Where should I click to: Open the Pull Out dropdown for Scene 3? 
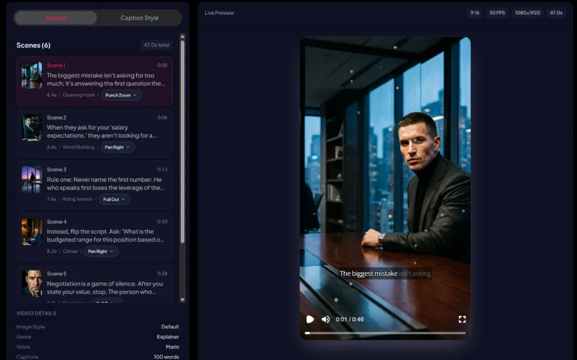tap(114, 199)
